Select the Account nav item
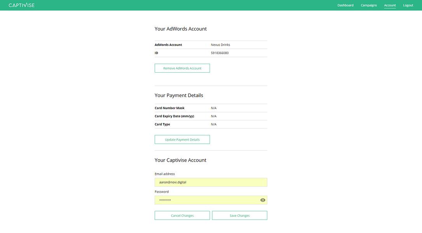This screenshot has height=233, width=422. [x=390, y=5]
